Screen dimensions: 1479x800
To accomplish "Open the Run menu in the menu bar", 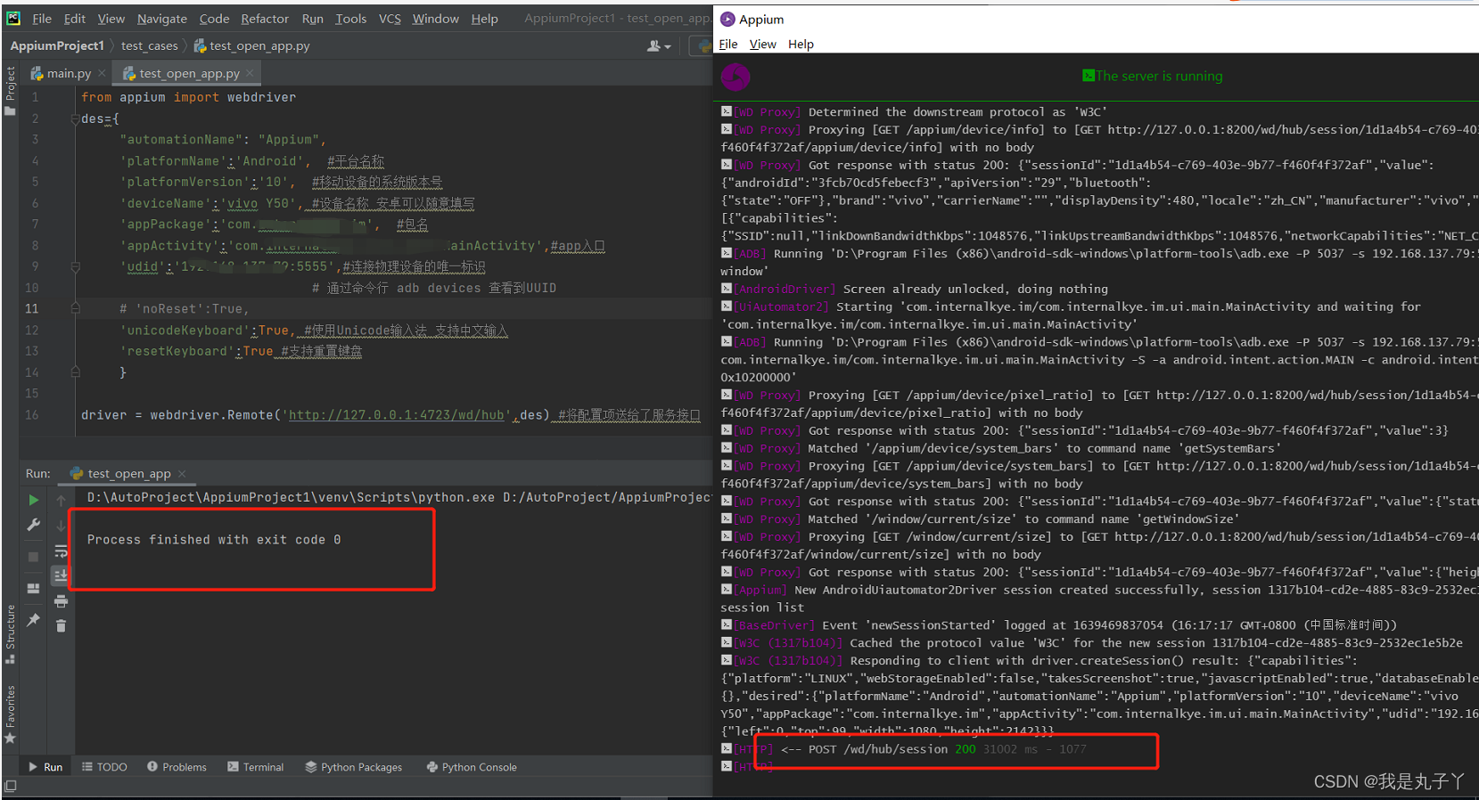I will [x=312, y=19].
